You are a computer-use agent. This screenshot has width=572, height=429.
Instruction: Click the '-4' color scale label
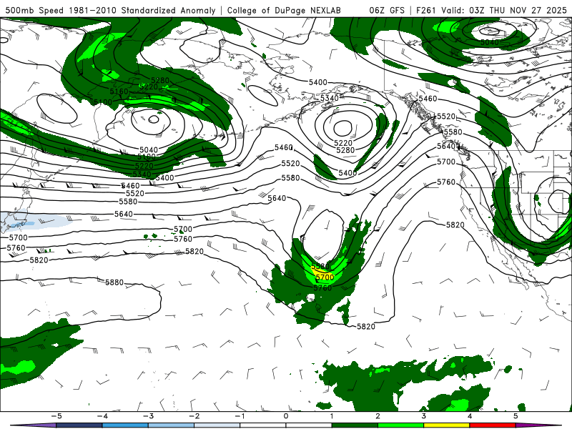point(102,416)
